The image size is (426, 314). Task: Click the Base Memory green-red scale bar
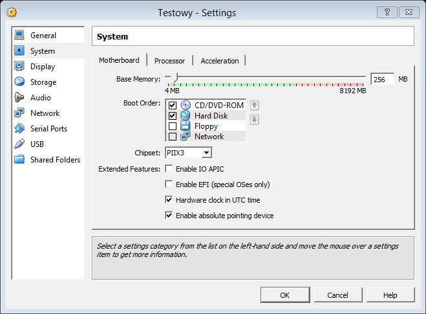(x=266, y=85)
